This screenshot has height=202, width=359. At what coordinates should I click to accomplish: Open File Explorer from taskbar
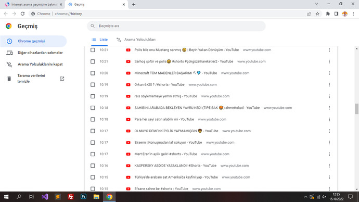click(x=96, y=197)
